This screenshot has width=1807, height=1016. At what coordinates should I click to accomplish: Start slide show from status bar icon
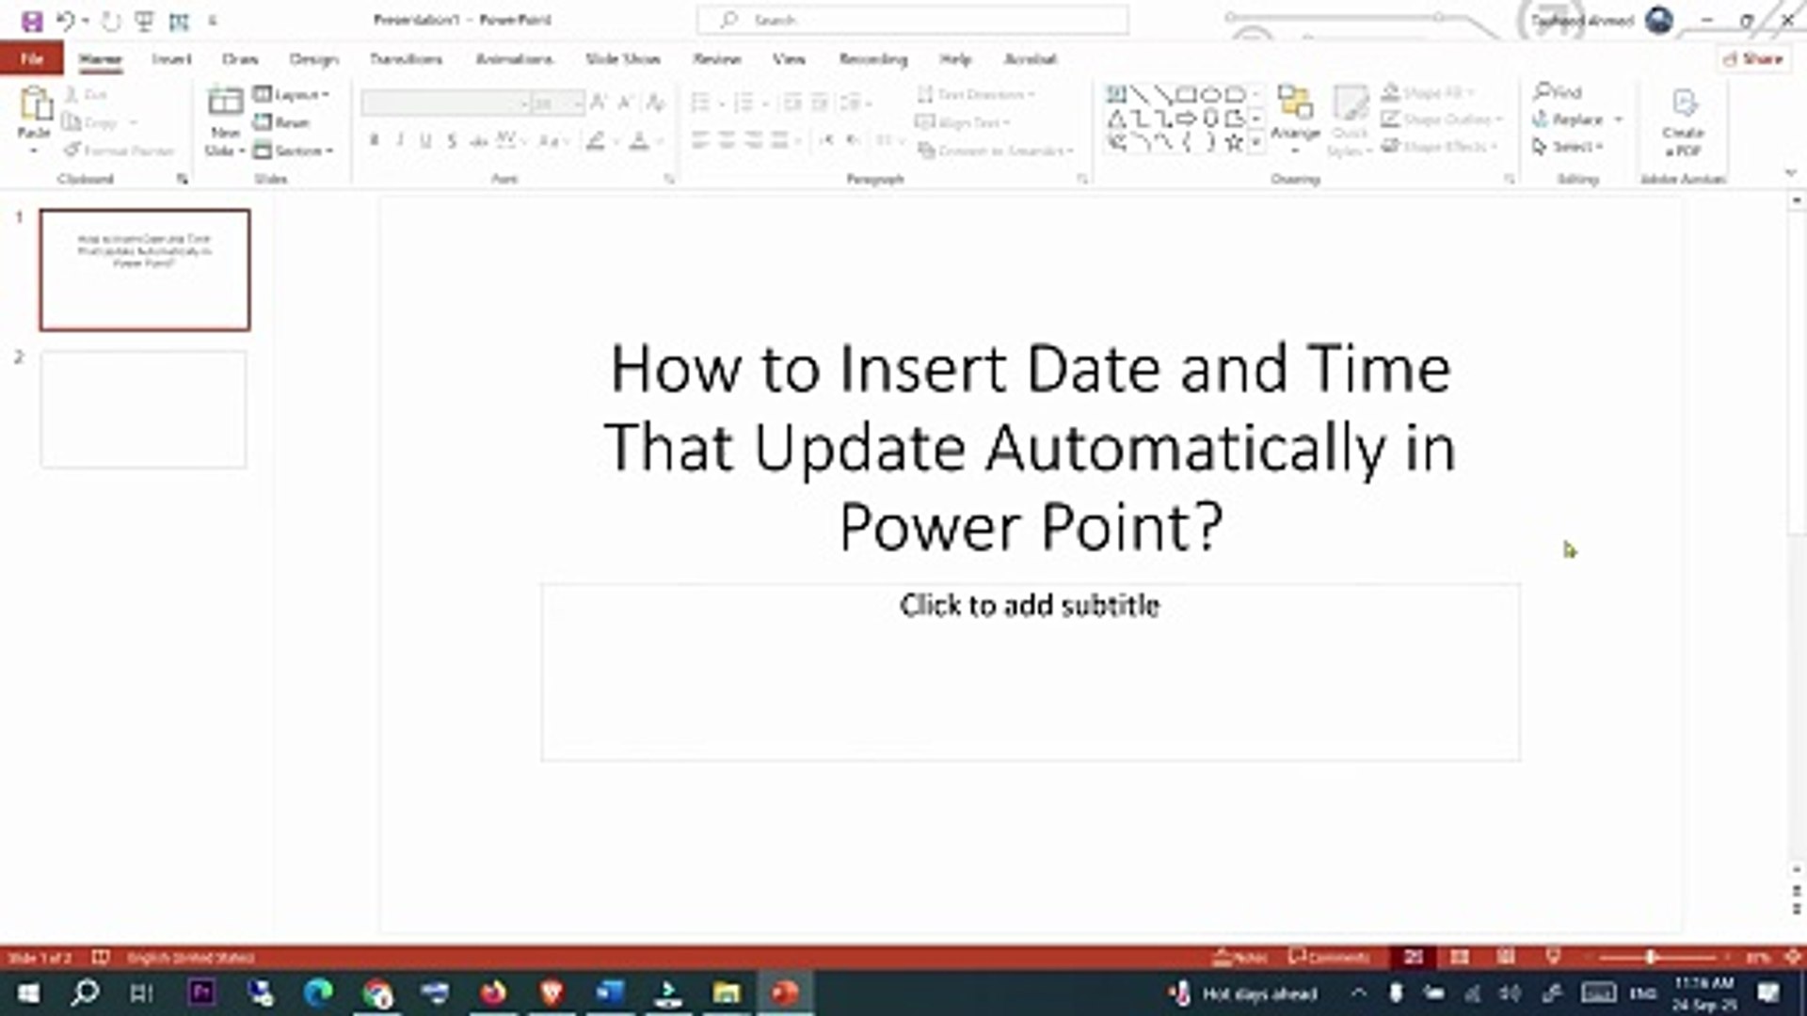[x=1553, y=957]
